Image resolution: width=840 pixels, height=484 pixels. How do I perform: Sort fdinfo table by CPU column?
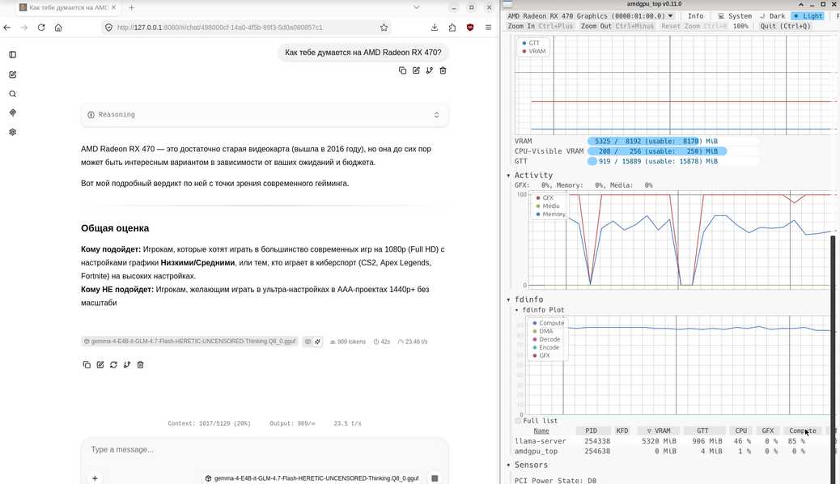pos(741,431)
